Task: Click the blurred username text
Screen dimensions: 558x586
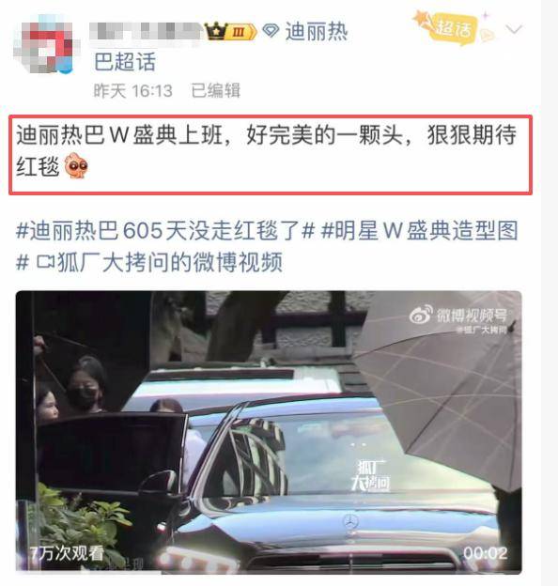Action: pos(147,31)
